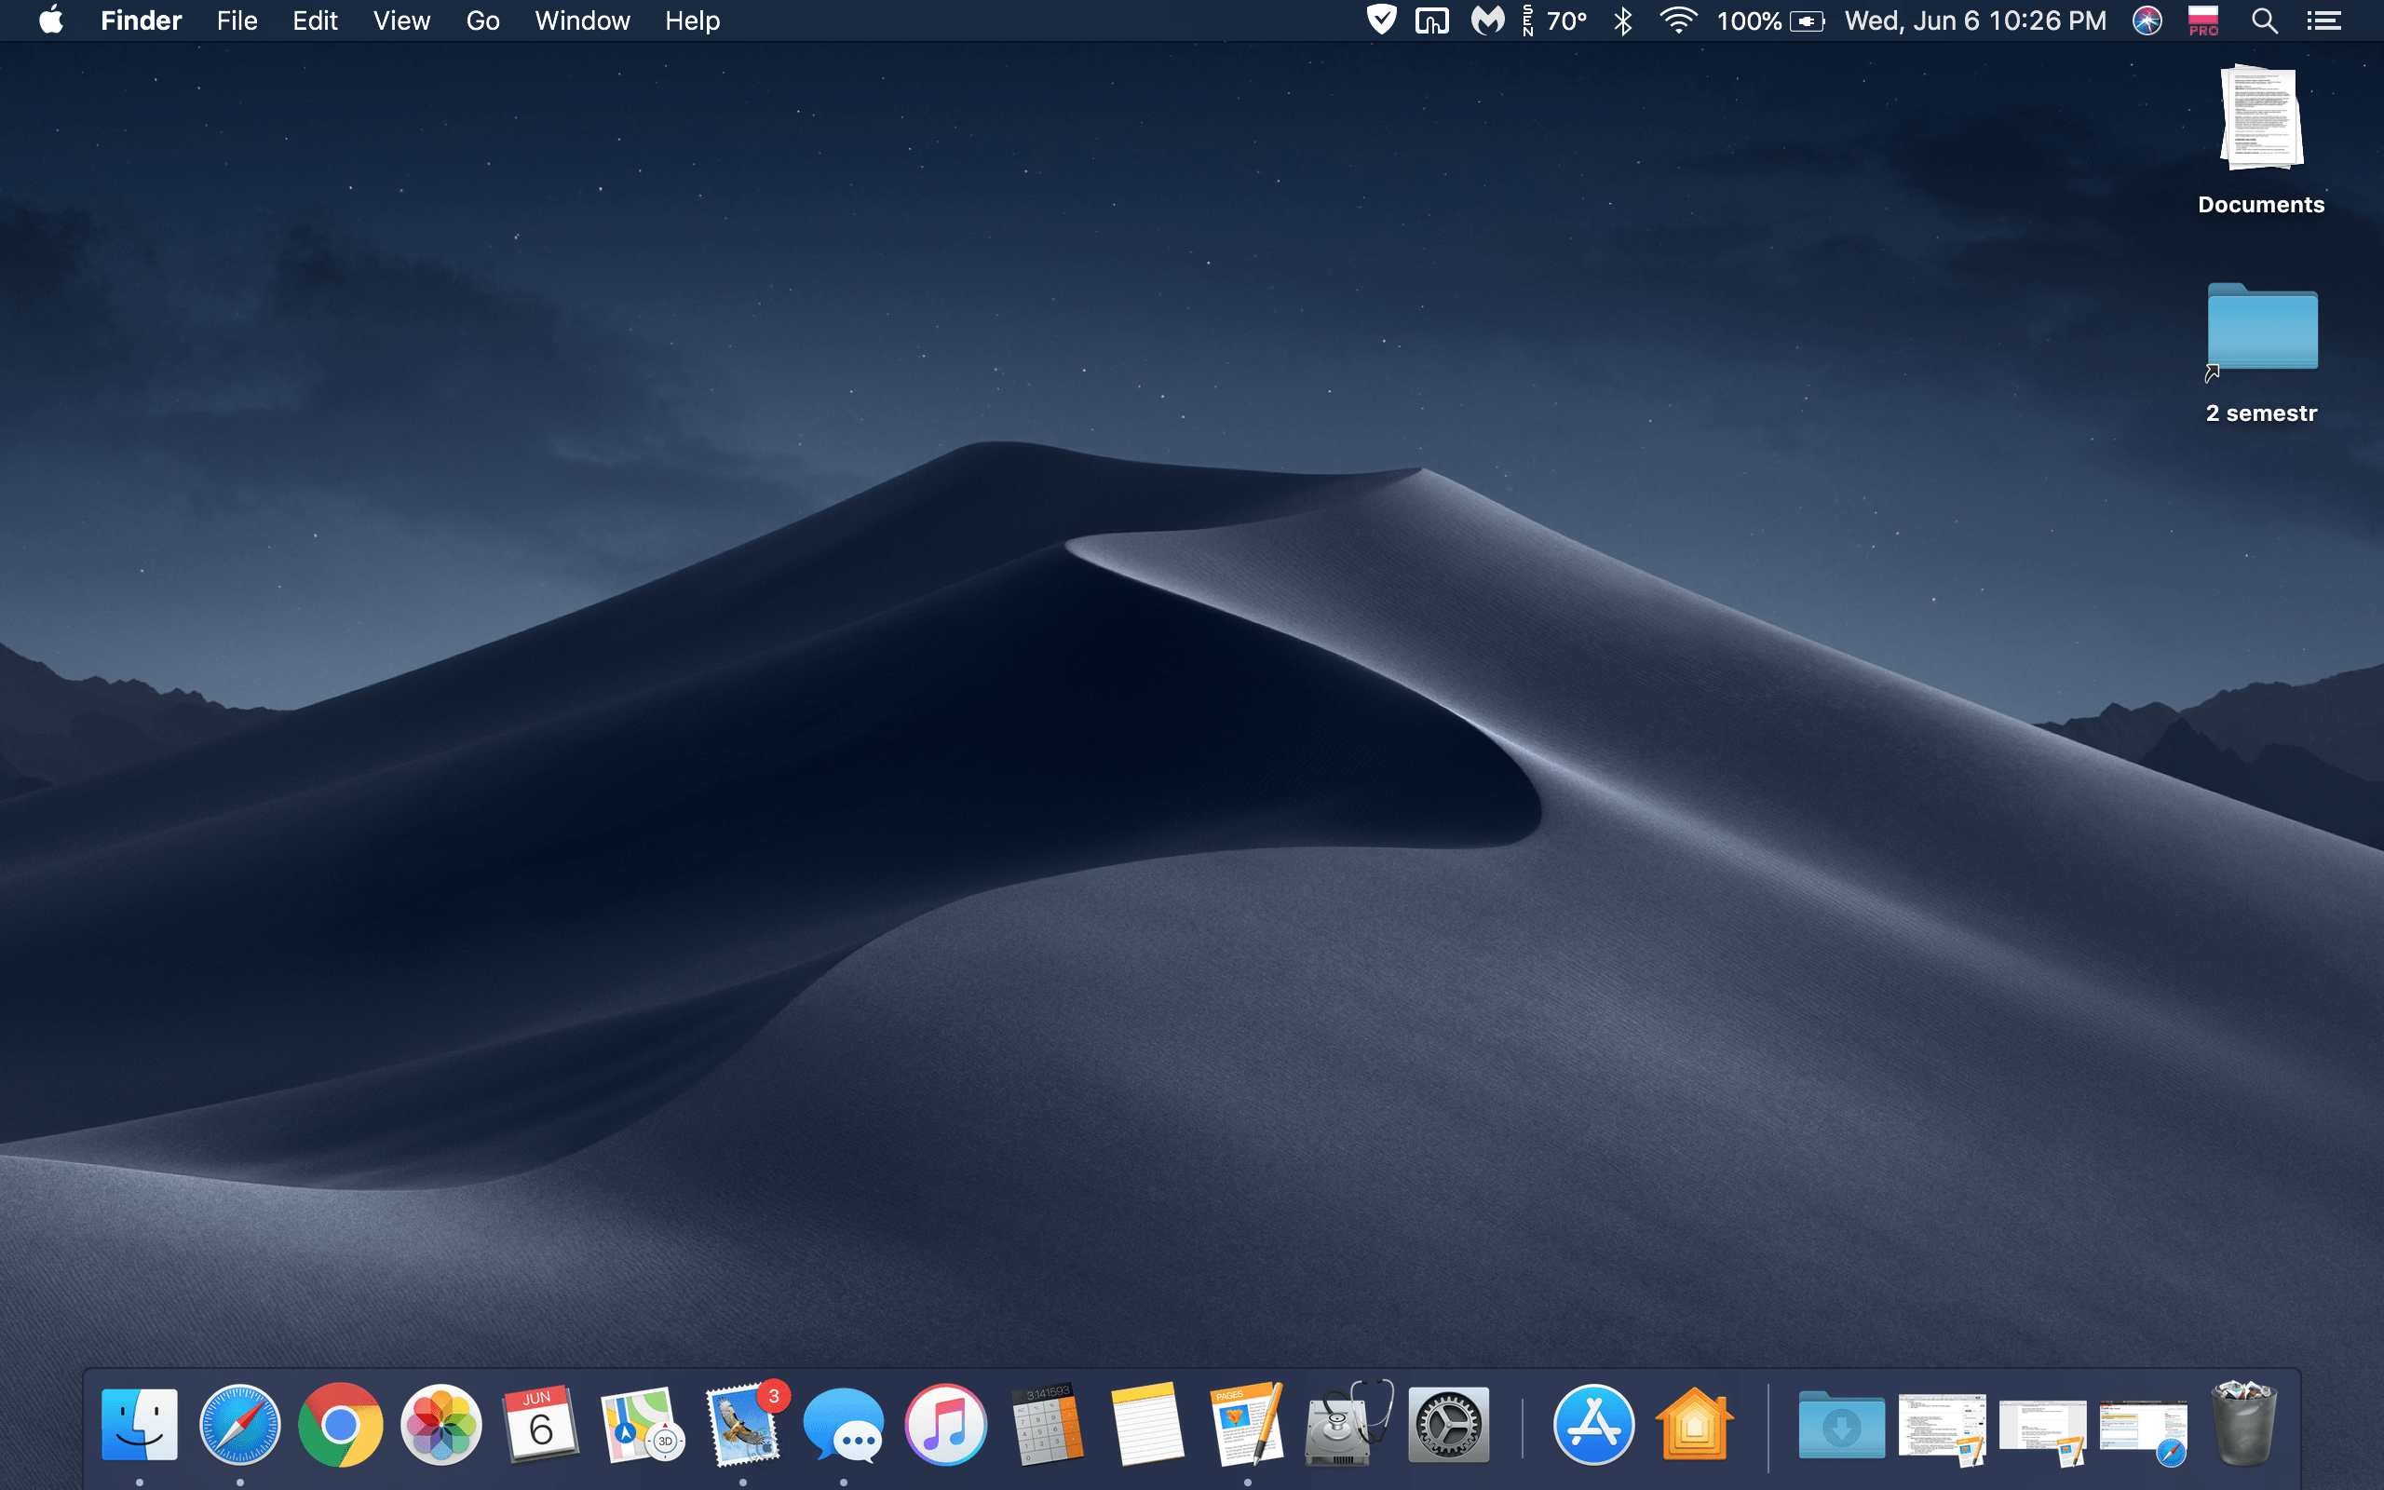Viewport: 2384px width, 1490px height.
Task: Open Mail with 3 unread badge
Action: click(x=744, y=1425)
